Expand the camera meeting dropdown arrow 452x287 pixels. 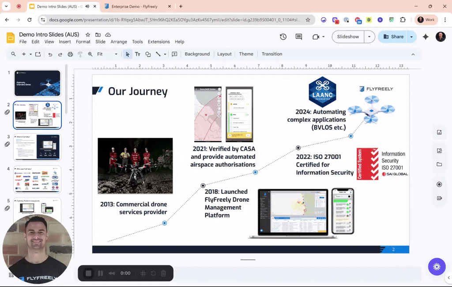click(x=324, y=37)
